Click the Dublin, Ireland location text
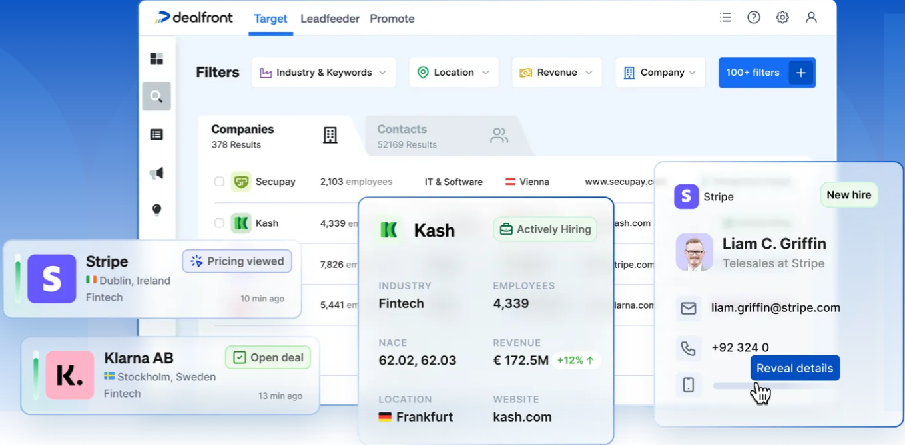The height and width of the screenshot is (445, 905). tap(128, 281)
